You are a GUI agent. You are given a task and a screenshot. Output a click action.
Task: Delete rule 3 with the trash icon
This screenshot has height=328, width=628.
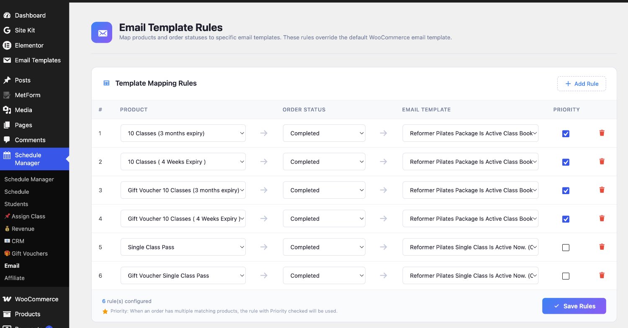[x=602, y=190]
